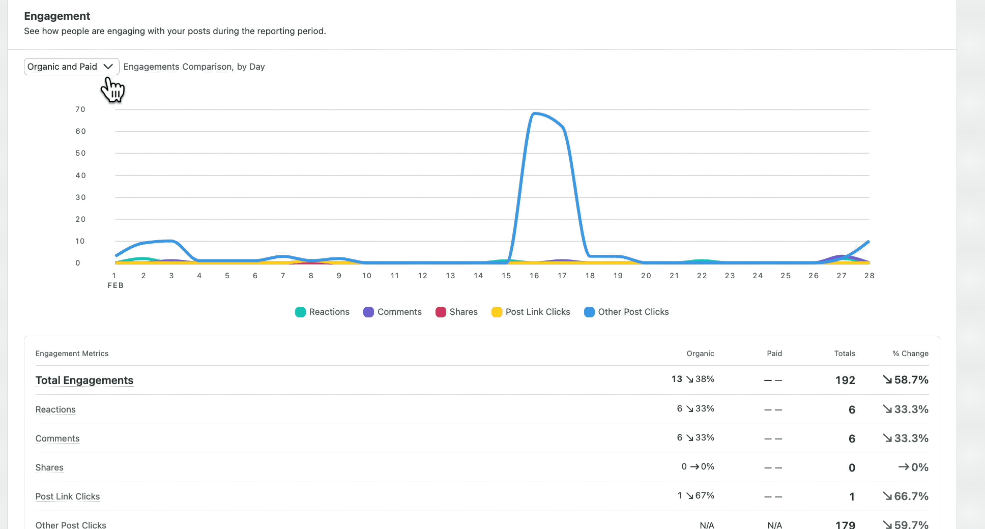Click the Shares legend color dot
Image resolution: width=985 pixels, height=529 pixels.
[x=441, y=312]
